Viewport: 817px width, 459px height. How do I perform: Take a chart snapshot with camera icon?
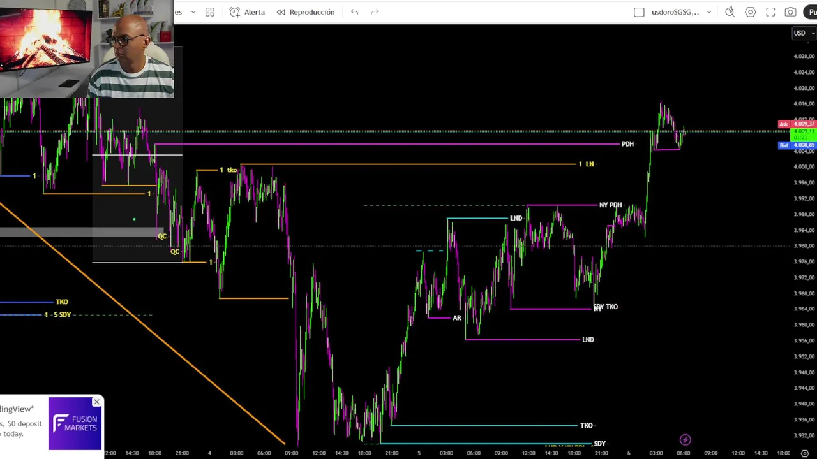click(x=790, y=12)
